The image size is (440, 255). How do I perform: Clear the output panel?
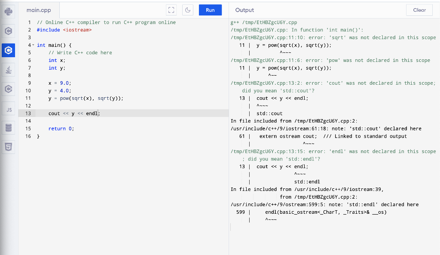click(x=419, y=10)
